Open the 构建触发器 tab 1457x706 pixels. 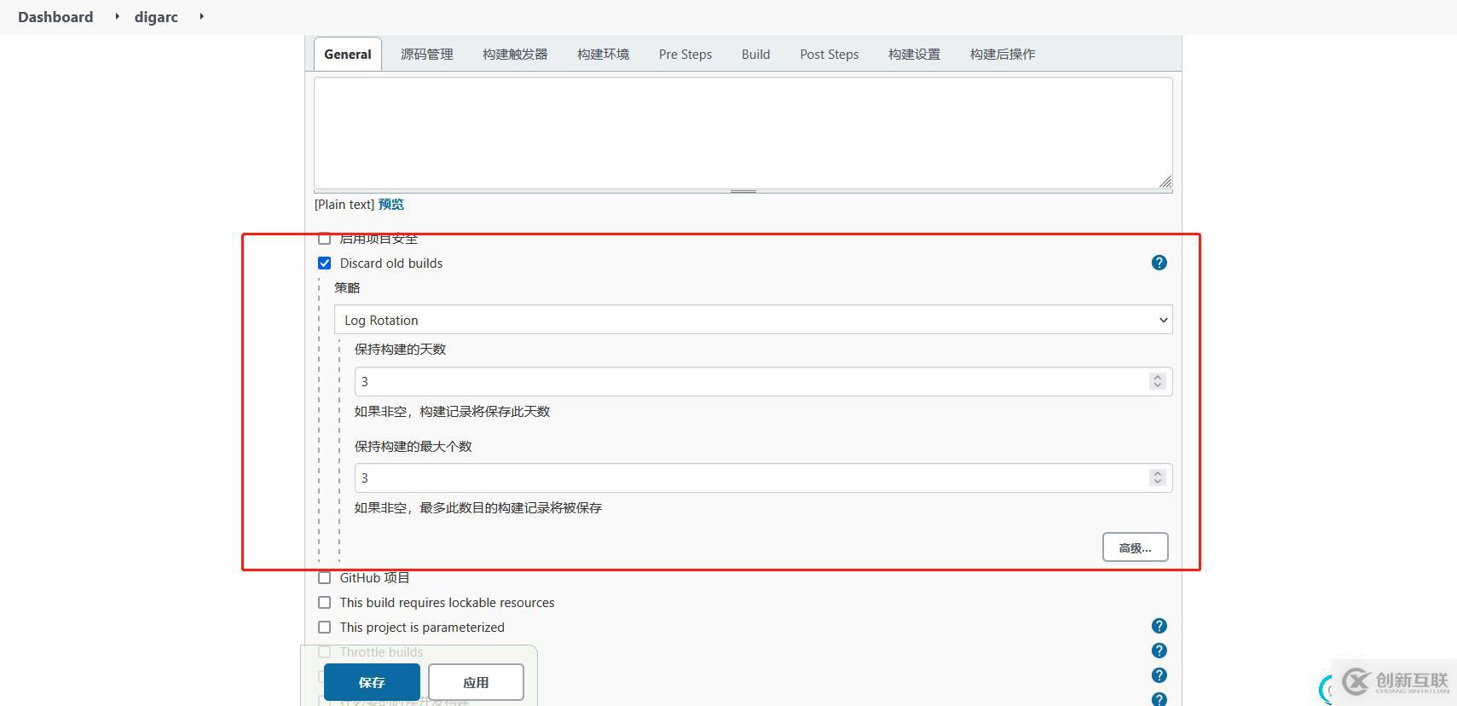pyautogui.click(x=515, y=54)
